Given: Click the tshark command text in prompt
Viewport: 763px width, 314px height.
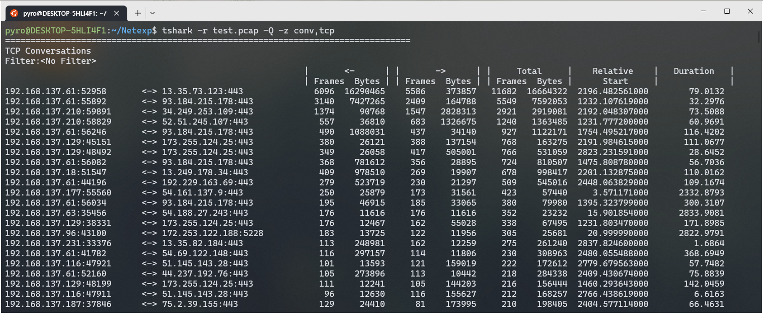Looking at the screenshot, I should click(x=248, y=31).
